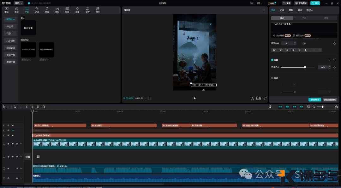Enable the 描边 (stroke) checkbox
Image resolution: width=341 pixels, height=188 pixels.
point(272,78)
